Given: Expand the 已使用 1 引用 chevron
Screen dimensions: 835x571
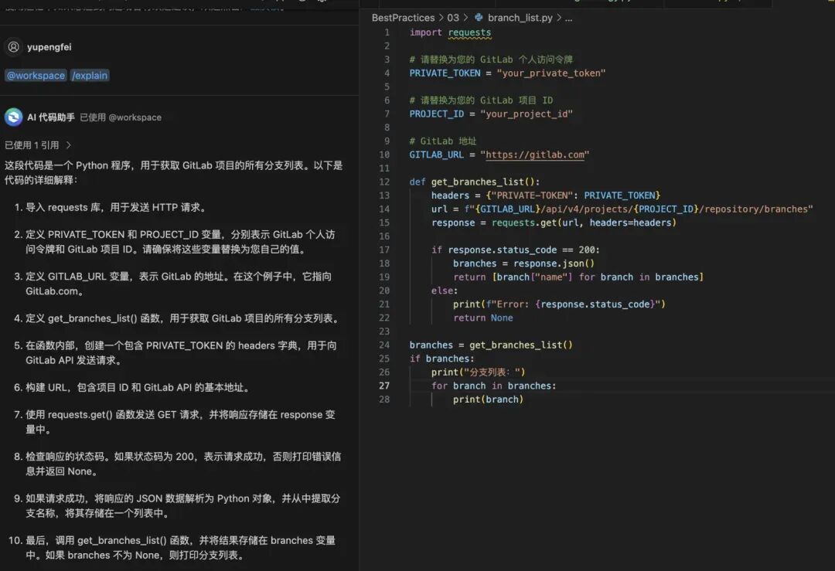Looking at the screenshot, I should 69,144.
